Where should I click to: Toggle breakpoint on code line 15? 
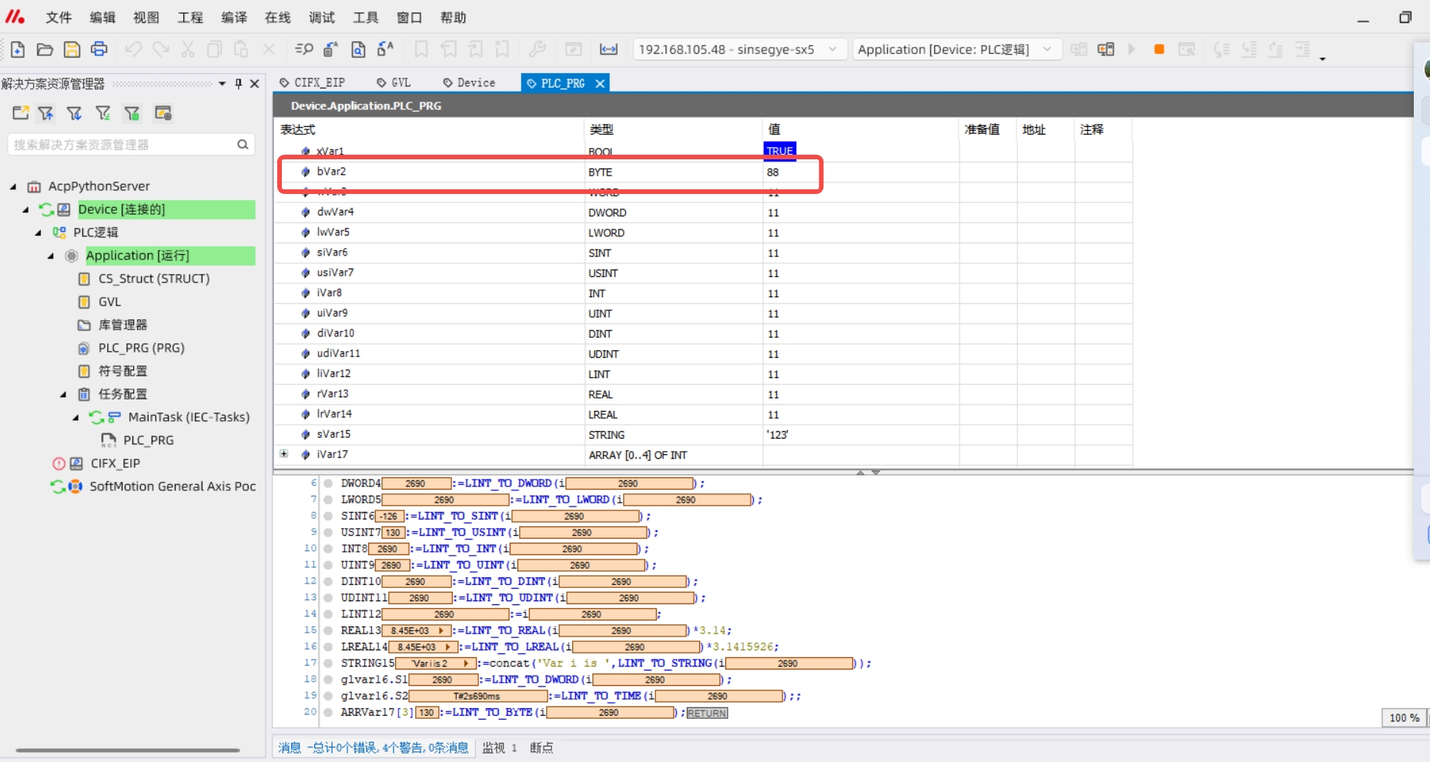pos(328,630)
